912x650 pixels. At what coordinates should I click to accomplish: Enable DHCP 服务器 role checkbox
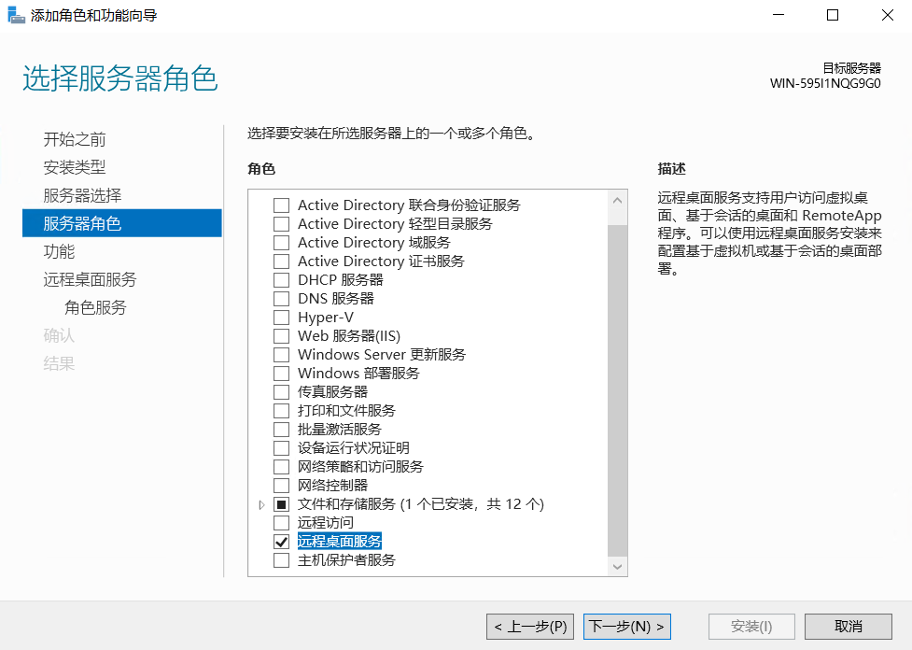coord(282,280)
